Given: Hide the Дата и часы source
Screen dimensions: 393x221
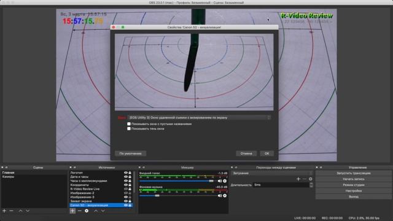Looking at the screenshot, I should pyautogui.click(x=126, y=177).
